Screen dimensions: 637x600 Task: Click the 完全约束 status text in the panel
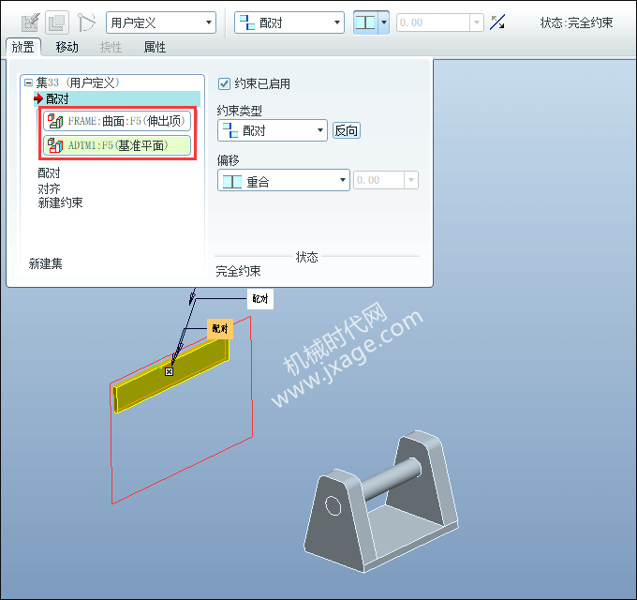tap(238, 271)
